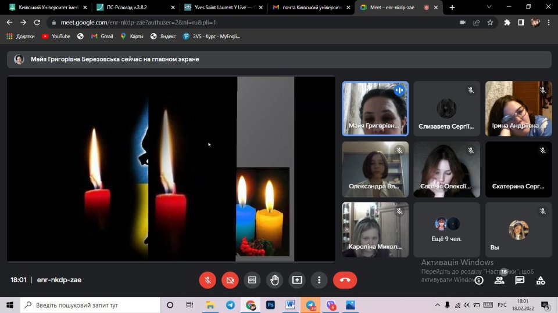Screen dimensions: 558x313
Task: Expand the 'Ещё 9 чел.' participants tile
Action: pyautogui.click(x=447, y=230)
